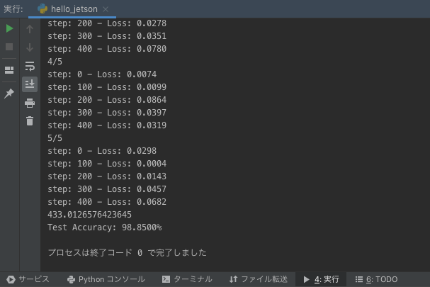Pin the run tab with pin icon
Viewport: 430px width, 287px height.
tap(9, 94)
